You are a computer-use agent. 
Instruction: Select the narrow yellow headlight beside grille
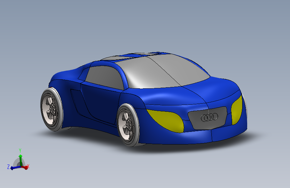click(x=237, y=110)
